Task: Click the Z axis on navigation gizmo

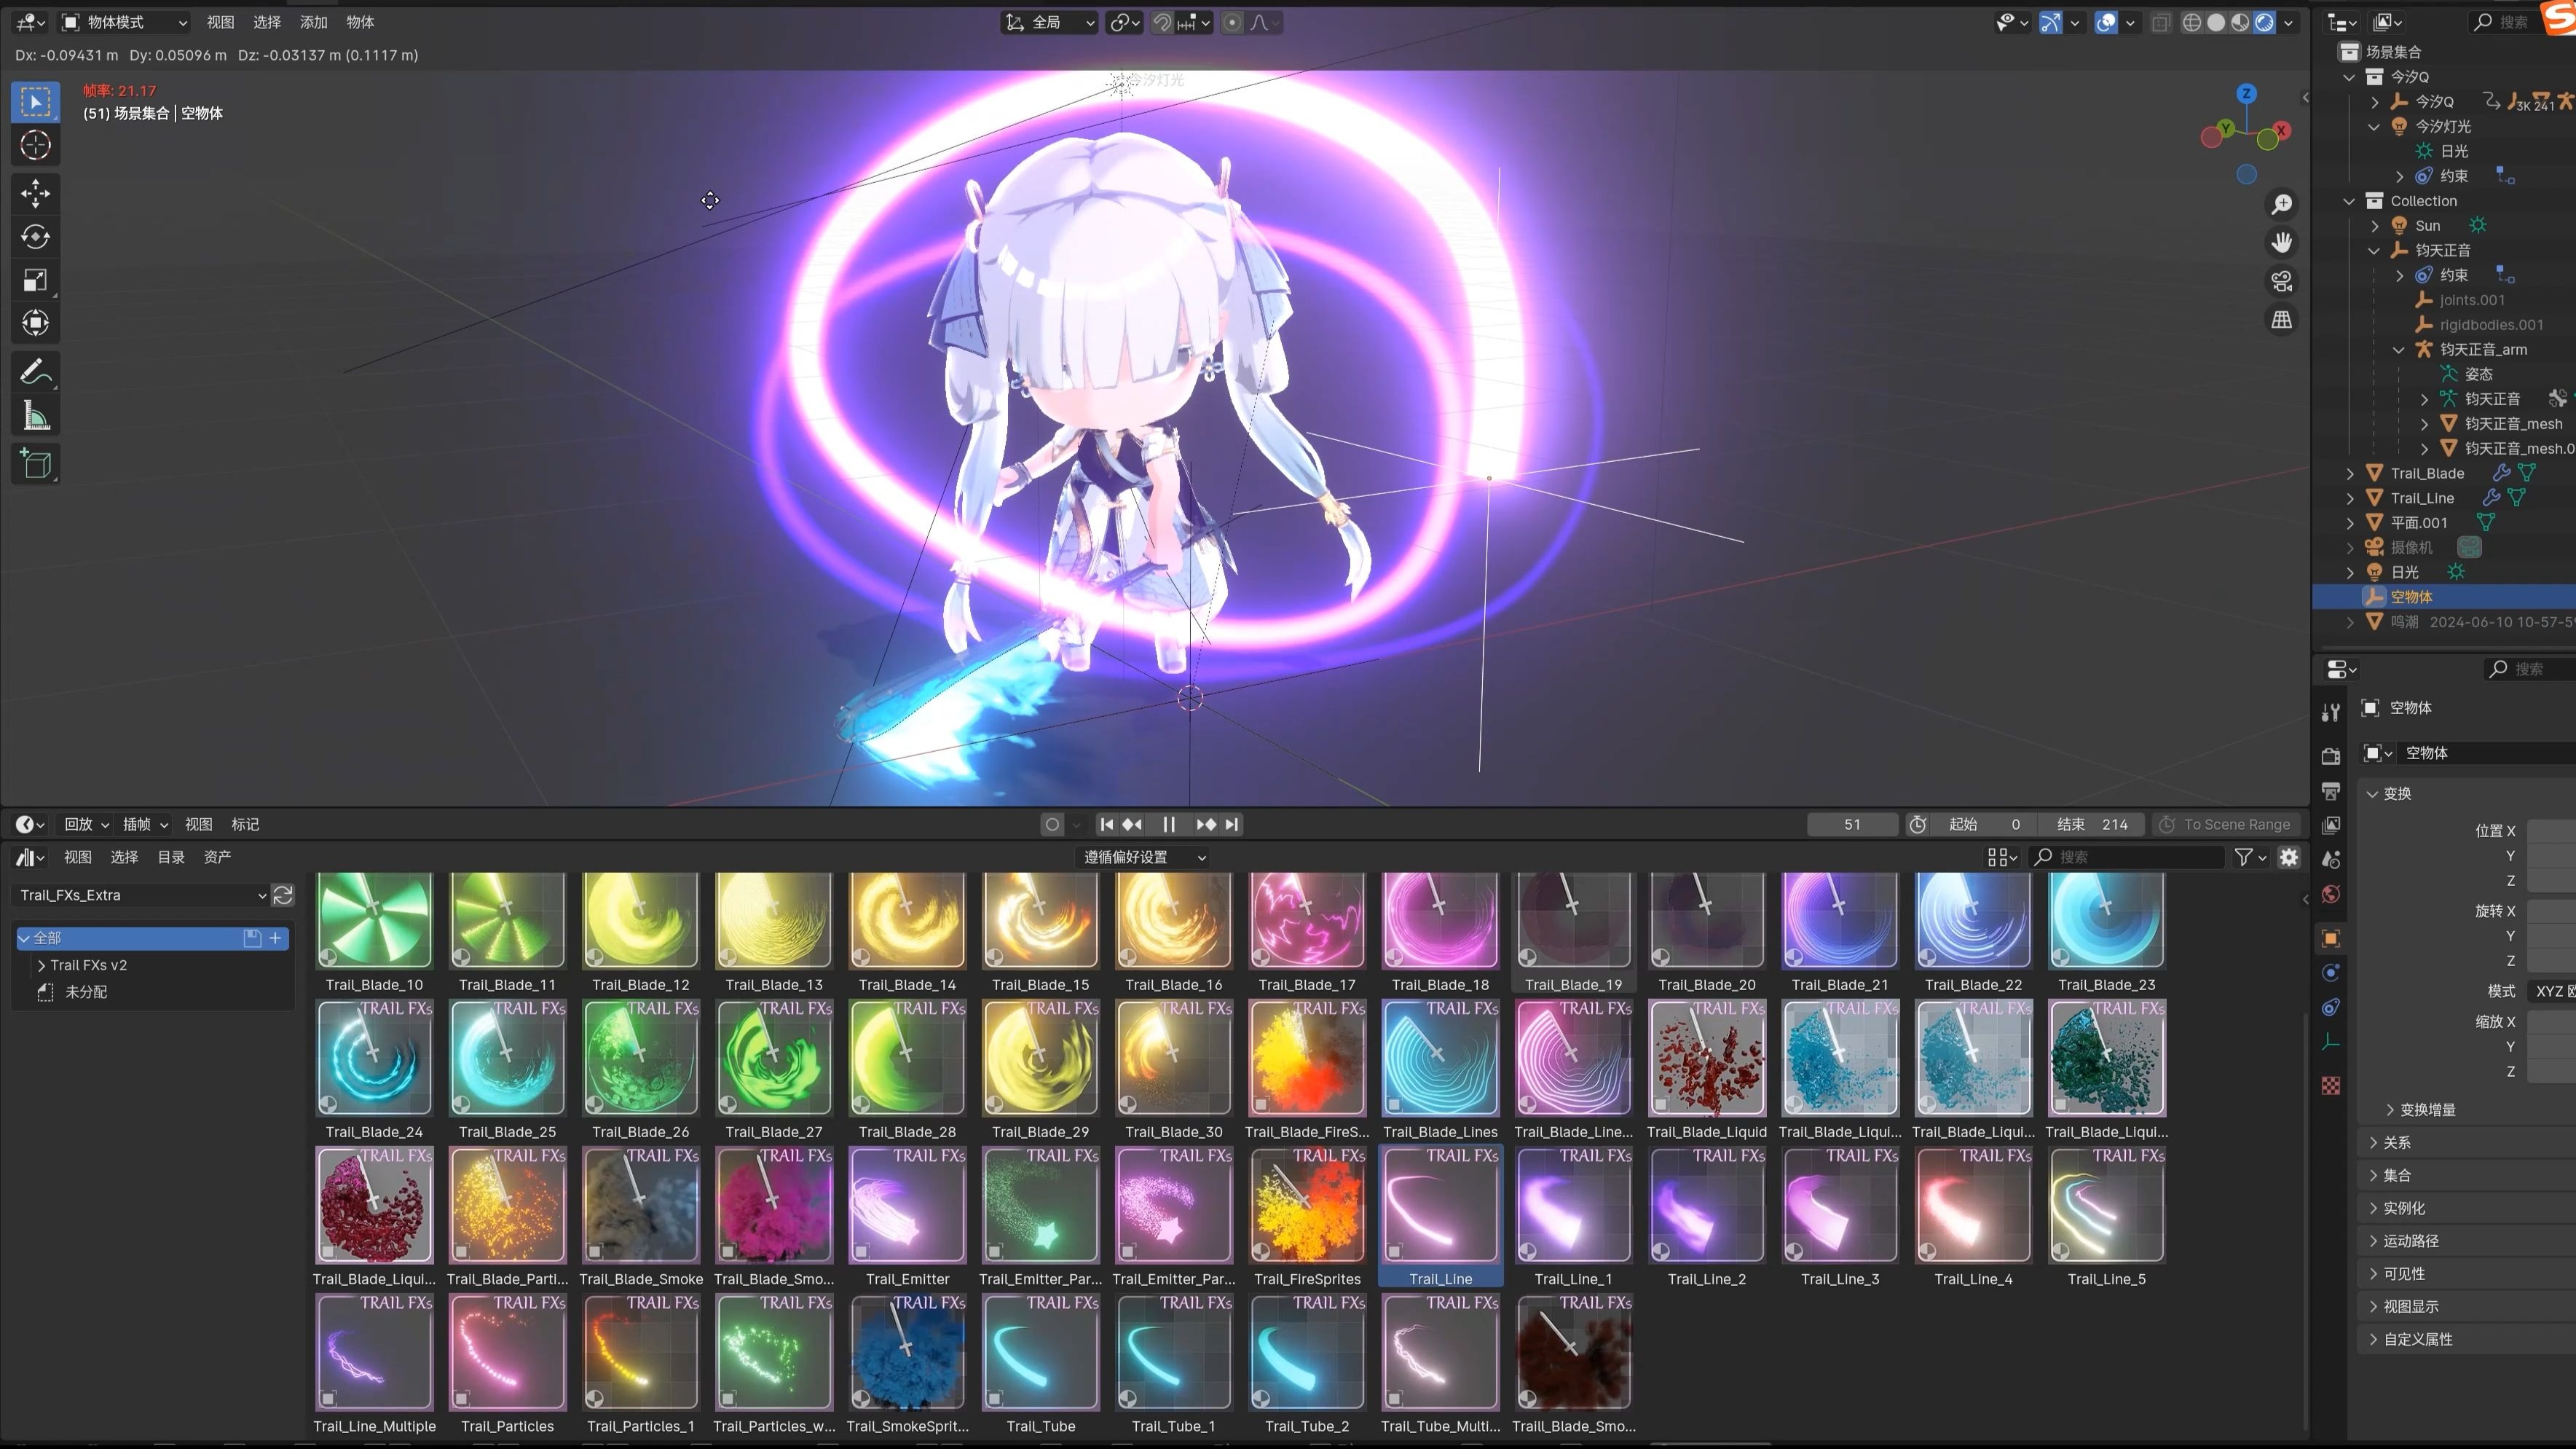Action: (2246, 94)
